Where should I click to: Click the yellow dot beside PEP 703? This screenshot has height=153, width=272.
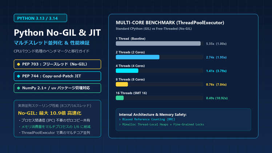pos(19,64)
